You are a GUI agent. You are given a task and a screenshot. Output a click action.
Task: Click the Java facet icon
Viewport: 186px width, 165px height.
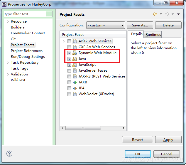click(75, 59)
